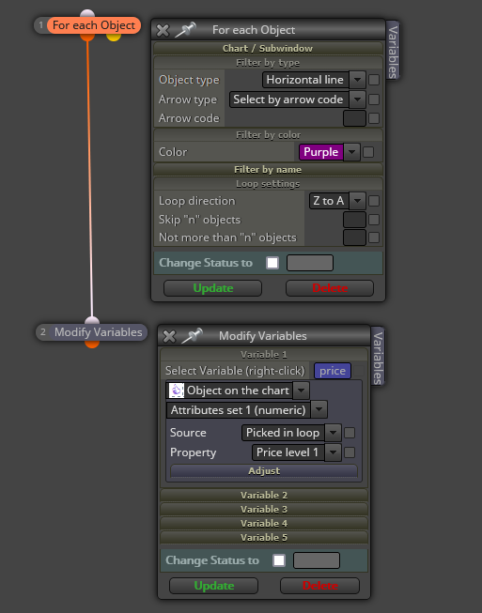Expand the Variable 2 section
482x613 pixels.
(x=264, y=496)
